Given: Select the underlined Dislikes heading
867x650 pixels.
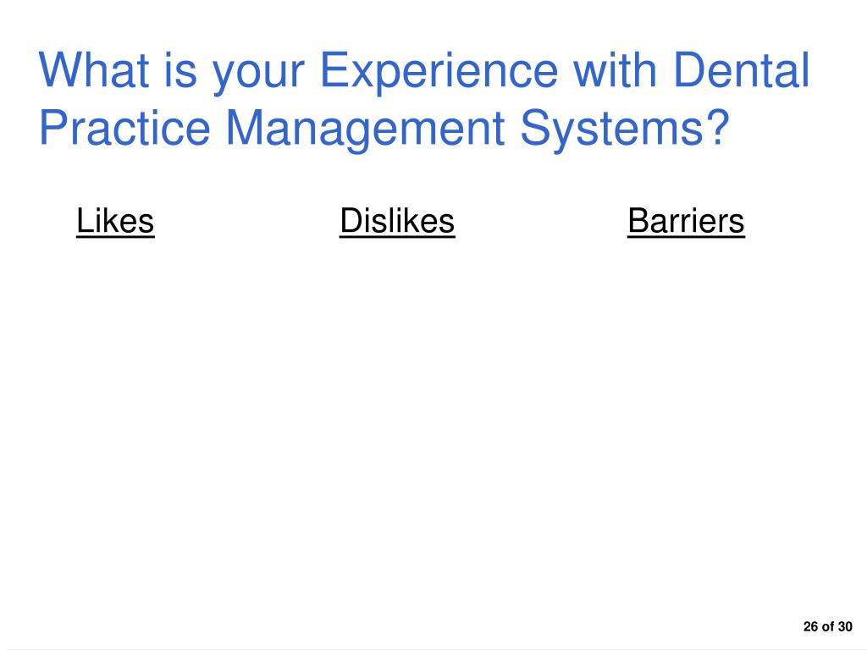Looking at the screenshot, I should click(397, 221).
